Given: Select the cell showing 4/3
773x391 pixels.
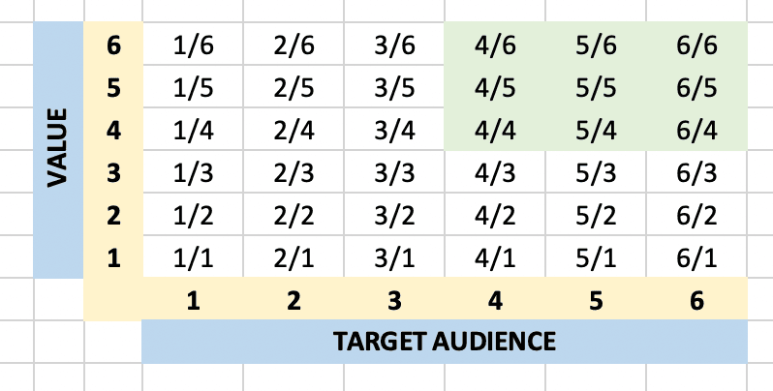Looking at the screenshot, I should 495,173.
